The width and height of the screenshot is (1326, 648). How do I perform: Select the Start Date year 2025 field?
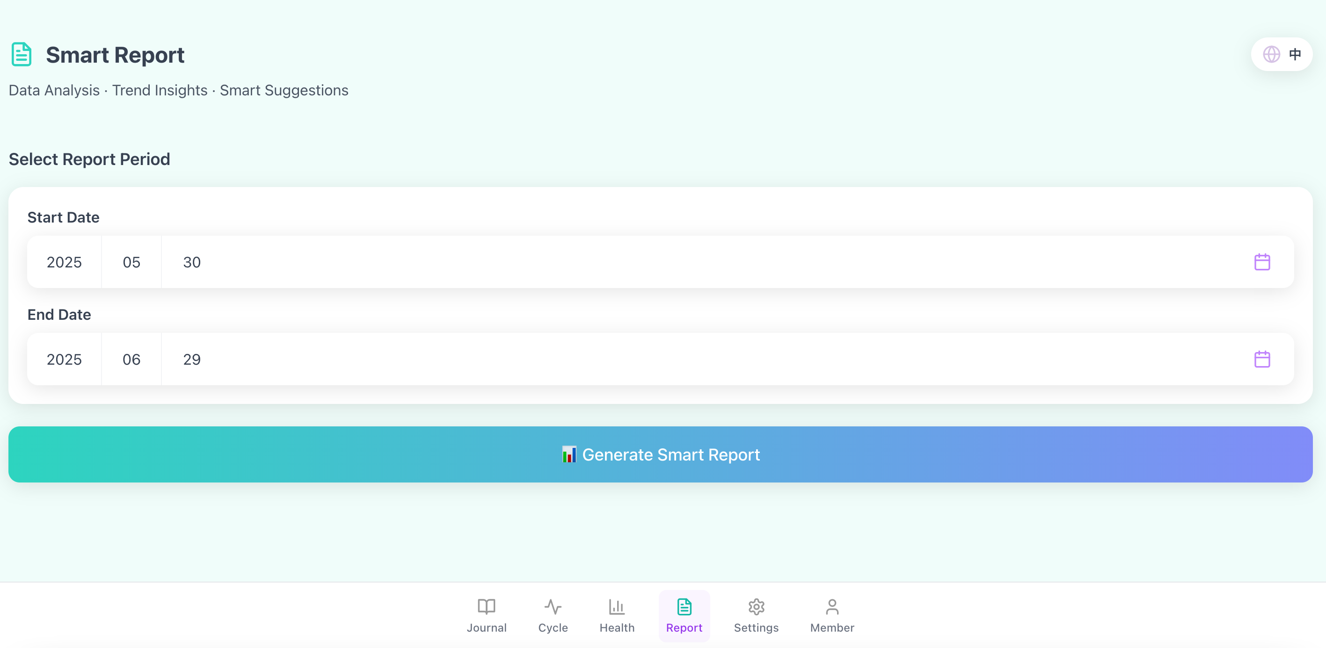click(x=65, y=262)
